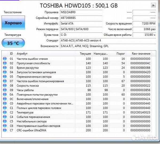Select the События переназначения row
Image resolution: width=160 pixels, height=144 pixels.
pos(77,117)
